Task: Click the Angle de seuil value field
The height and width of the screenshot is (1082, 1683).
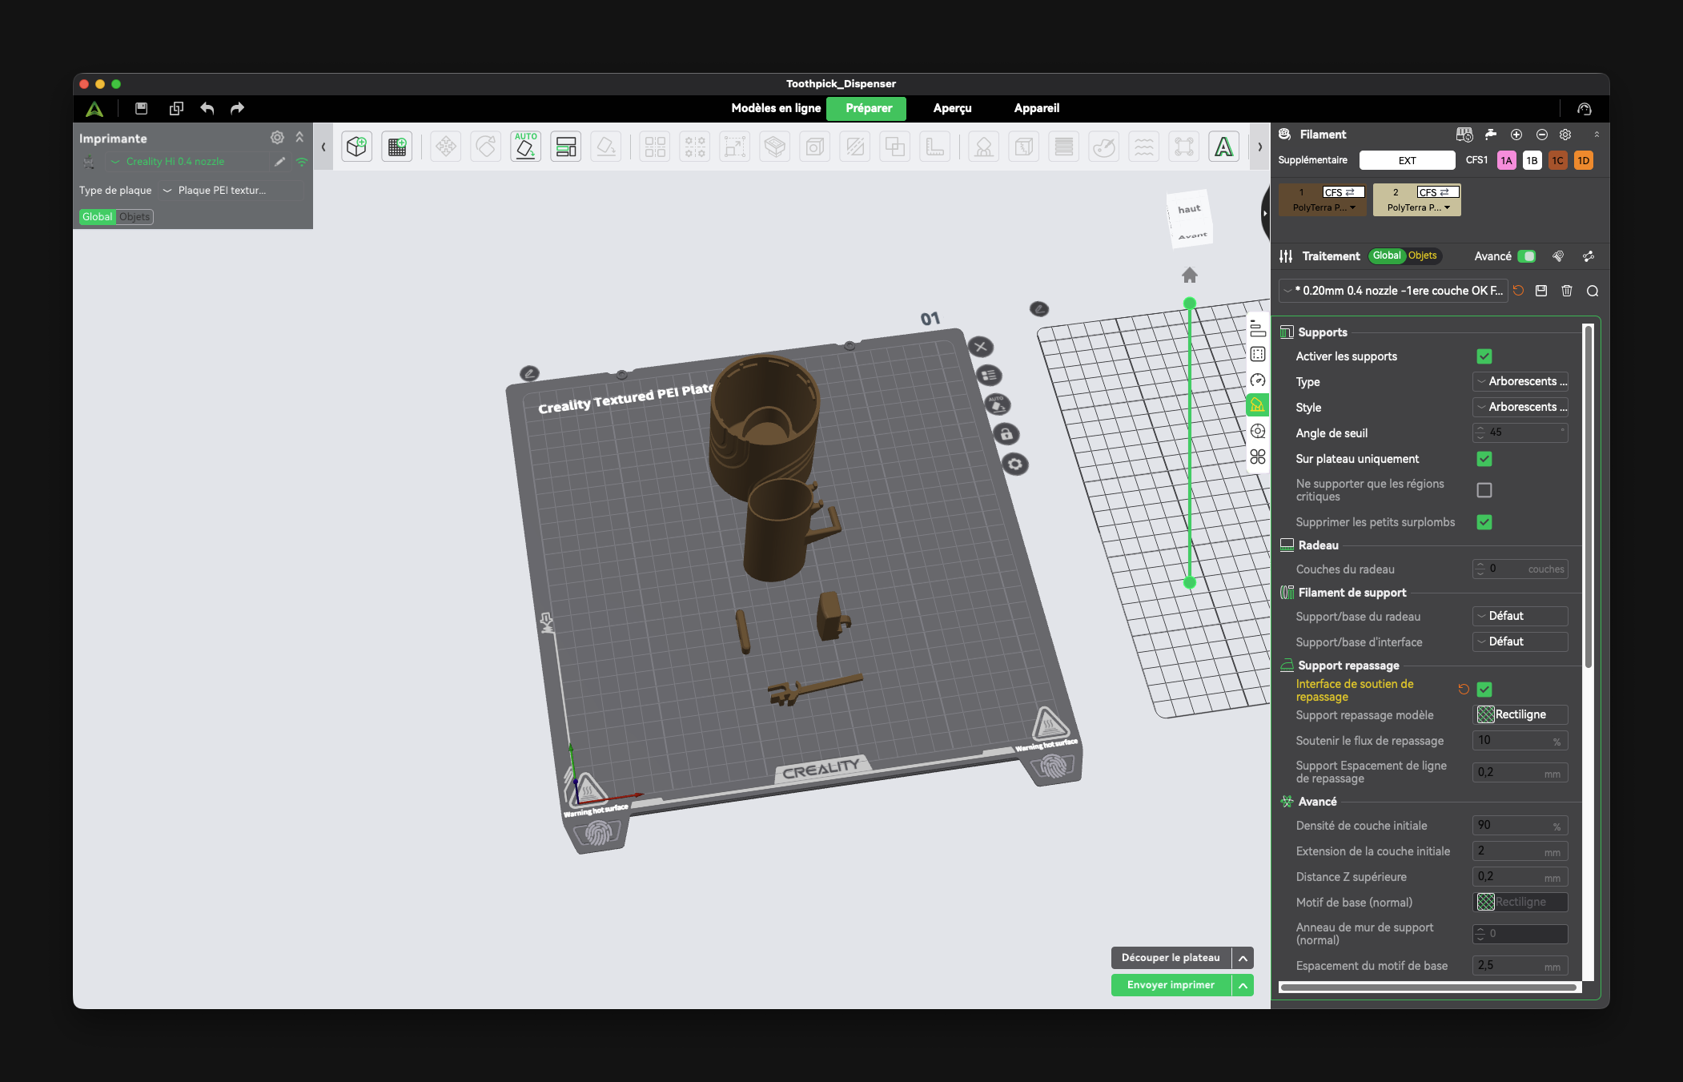Action: [1520, 432]
